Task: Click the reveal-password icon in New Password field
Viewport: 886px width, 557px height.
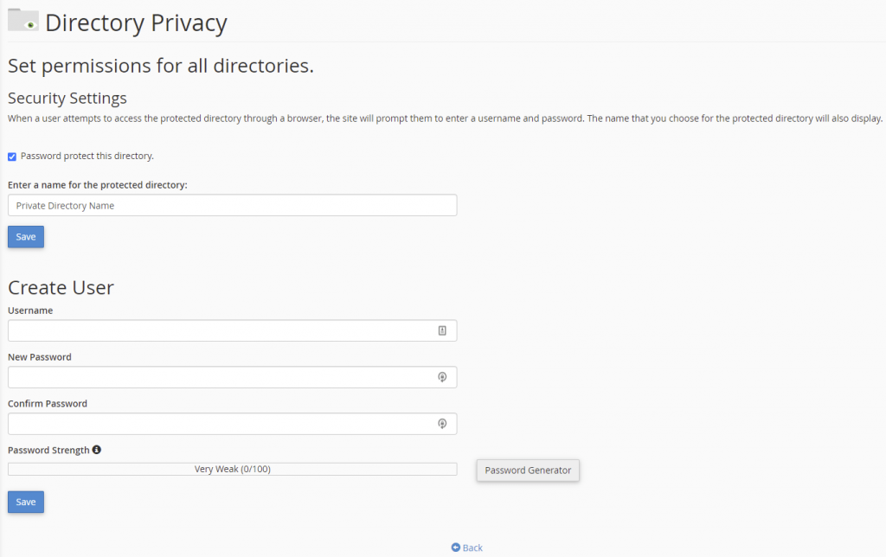Action: (x=442, y=377)
